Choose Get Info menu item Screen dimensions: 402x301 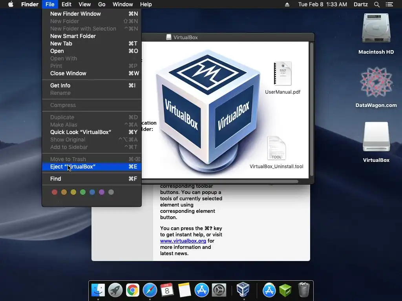point(92,85)
